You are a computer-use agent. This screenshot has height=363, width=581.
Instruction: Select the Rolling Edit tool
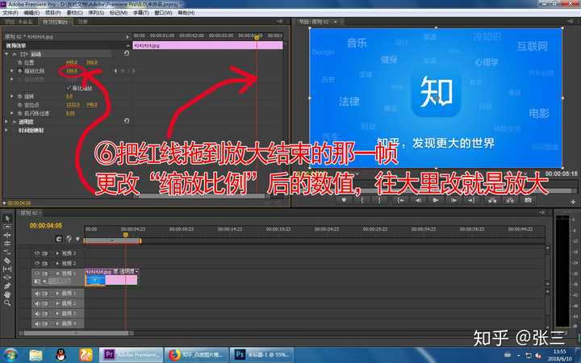(7, 244)
